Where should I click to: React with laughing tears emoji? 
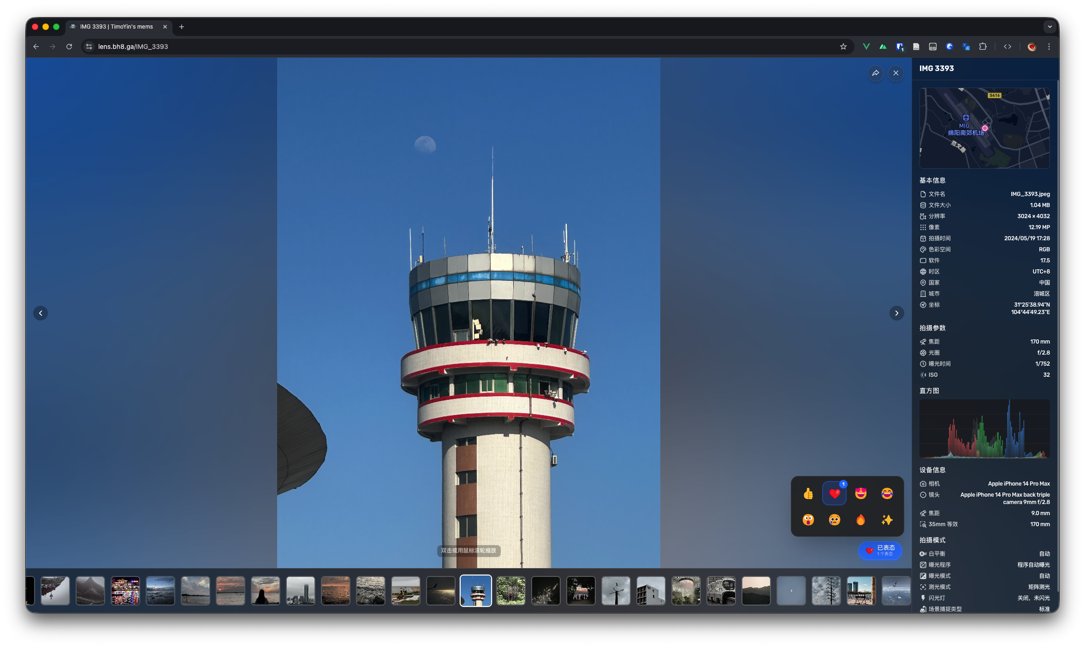coord(887,494)
